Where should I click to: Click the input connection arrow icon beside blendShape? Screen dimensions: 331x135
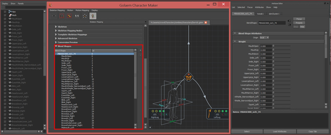pyautogui.click(x=289, y=21)
